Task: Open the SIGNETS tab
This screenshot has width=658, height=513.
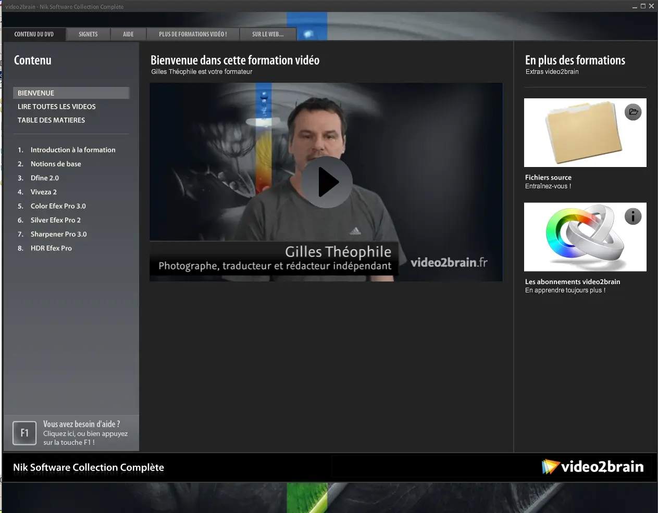Action: click(x=88, y=34)
